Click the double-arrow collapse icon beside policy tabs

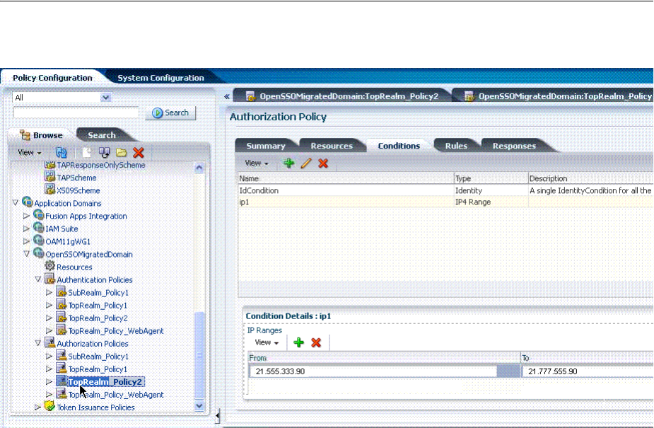tap(226, 96)
